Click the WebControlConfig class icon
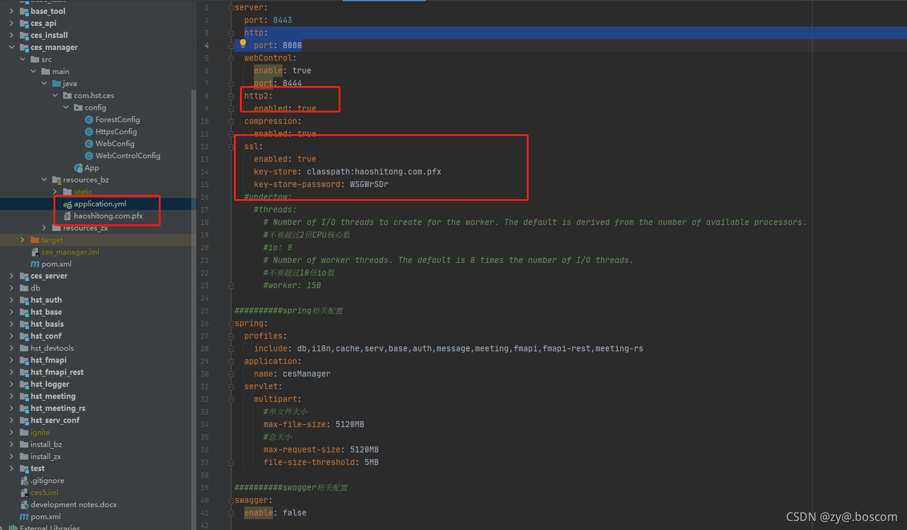This screenshot has height=530, width=907. click(x=89, y=156)
